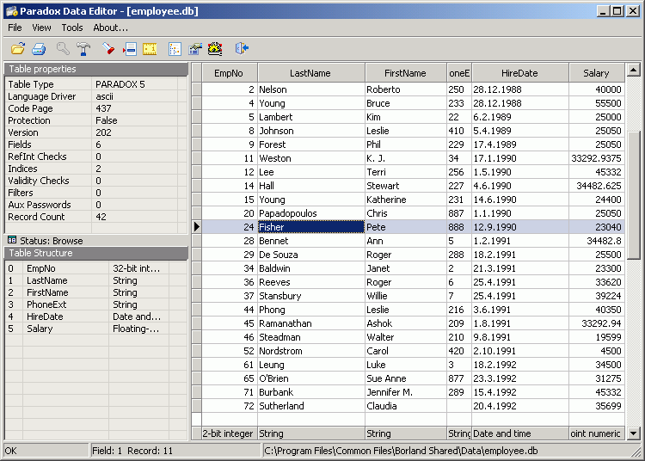645x461 pixels.
Task: Click the Date and time footer cell
Action: (x=520, y=433)
